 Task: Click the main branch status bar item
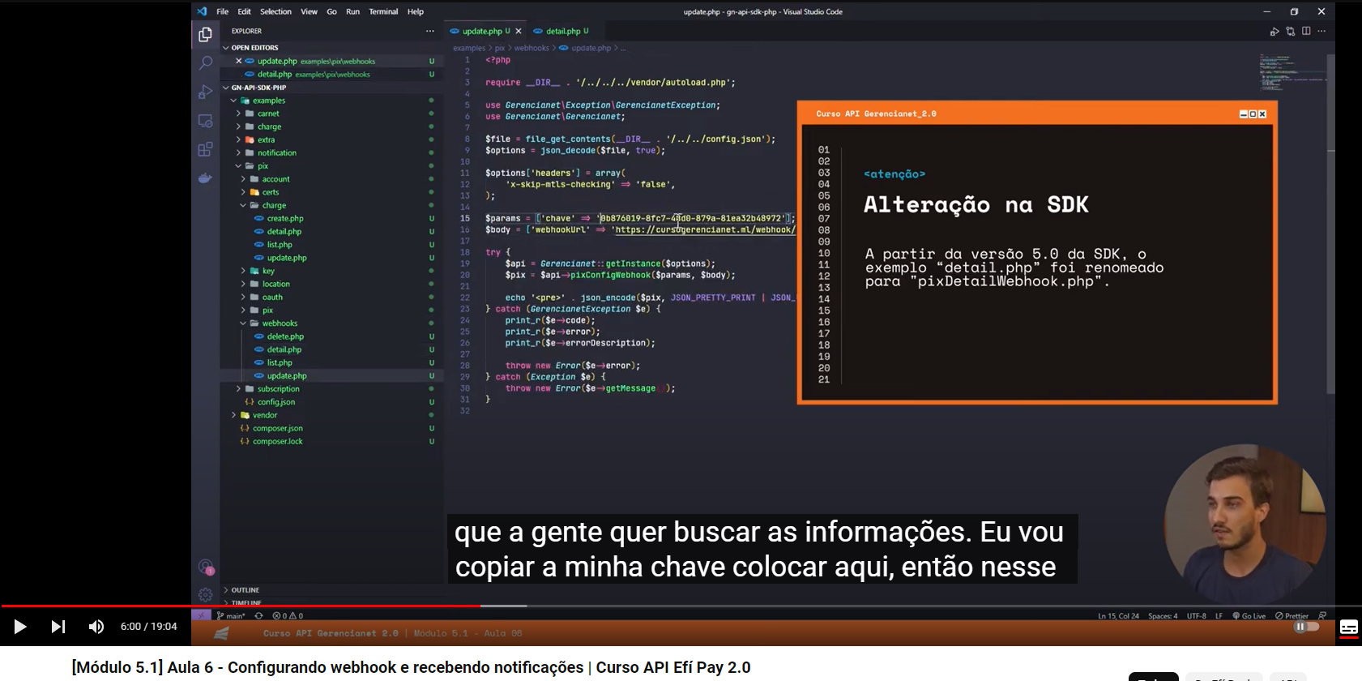tap(231, 616)
